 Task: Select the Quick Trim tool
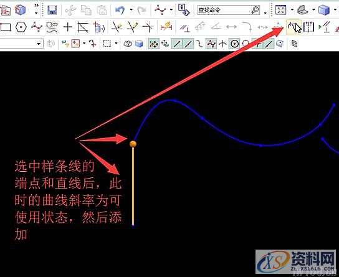tap(117, 27)
